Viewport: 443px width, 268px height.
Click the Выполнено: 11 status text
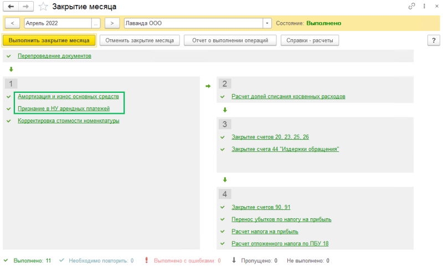tap(32, 261)
